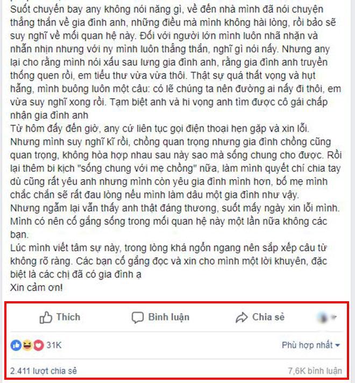View the 2.411 lượt chia sẻ list
355x383 pixels.
click(44, 371)
